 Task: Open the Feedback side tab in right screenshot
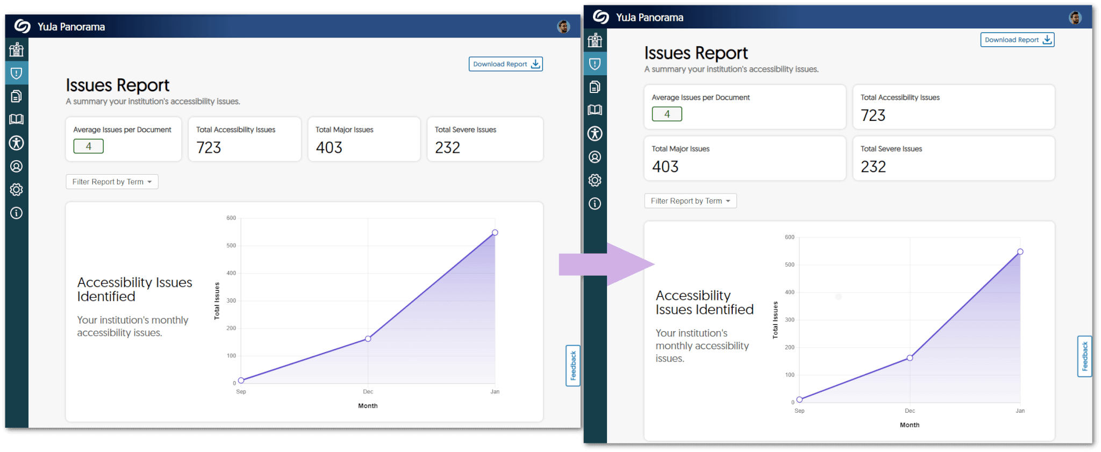(1084, 356)
